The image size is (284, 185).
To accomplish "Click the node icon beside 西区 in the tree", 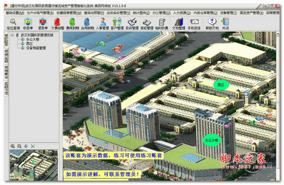I will (x=22, y=44).
